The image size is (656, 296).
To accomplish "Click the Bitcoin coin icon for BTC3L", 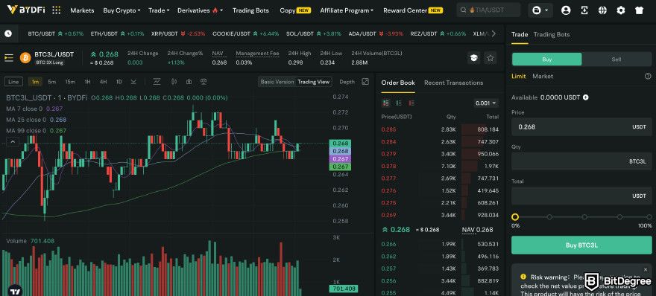I will click(x=25, y=57).
